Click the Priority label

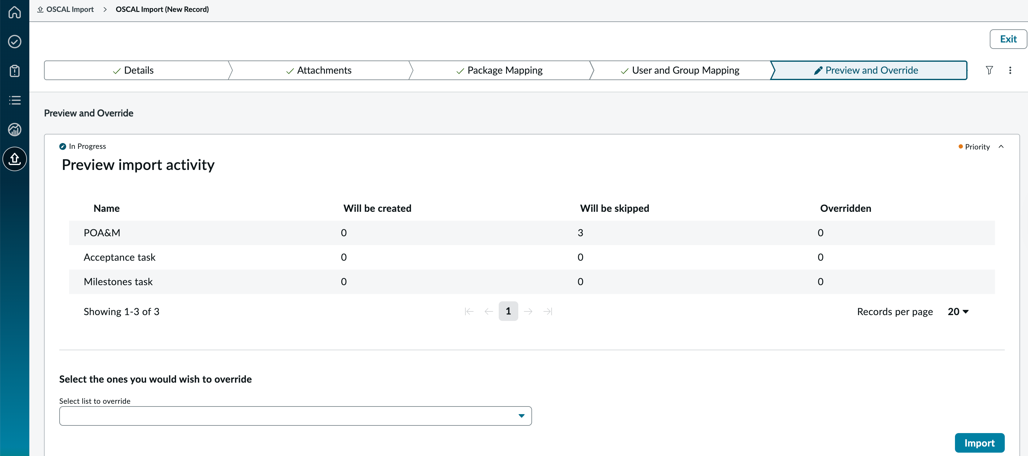coord(977,147)
